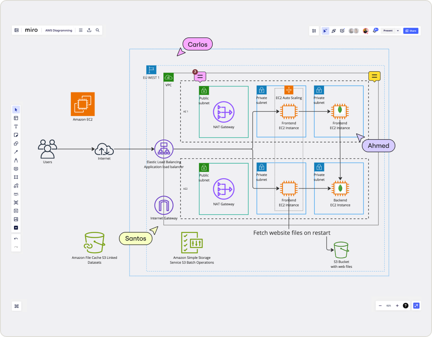The height and width of the screenshot is (337, 432).
Task: Undo the last action
Action: coord(16,239)
